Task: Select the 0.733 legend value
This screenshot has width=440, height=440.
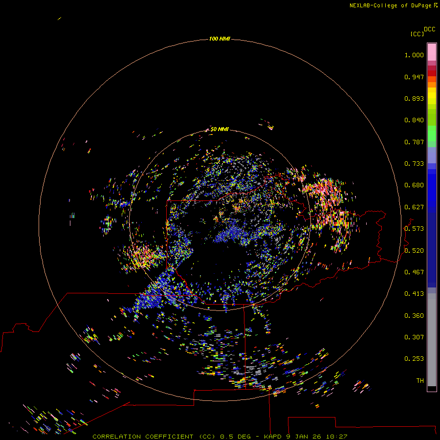Action: (414, 164)
